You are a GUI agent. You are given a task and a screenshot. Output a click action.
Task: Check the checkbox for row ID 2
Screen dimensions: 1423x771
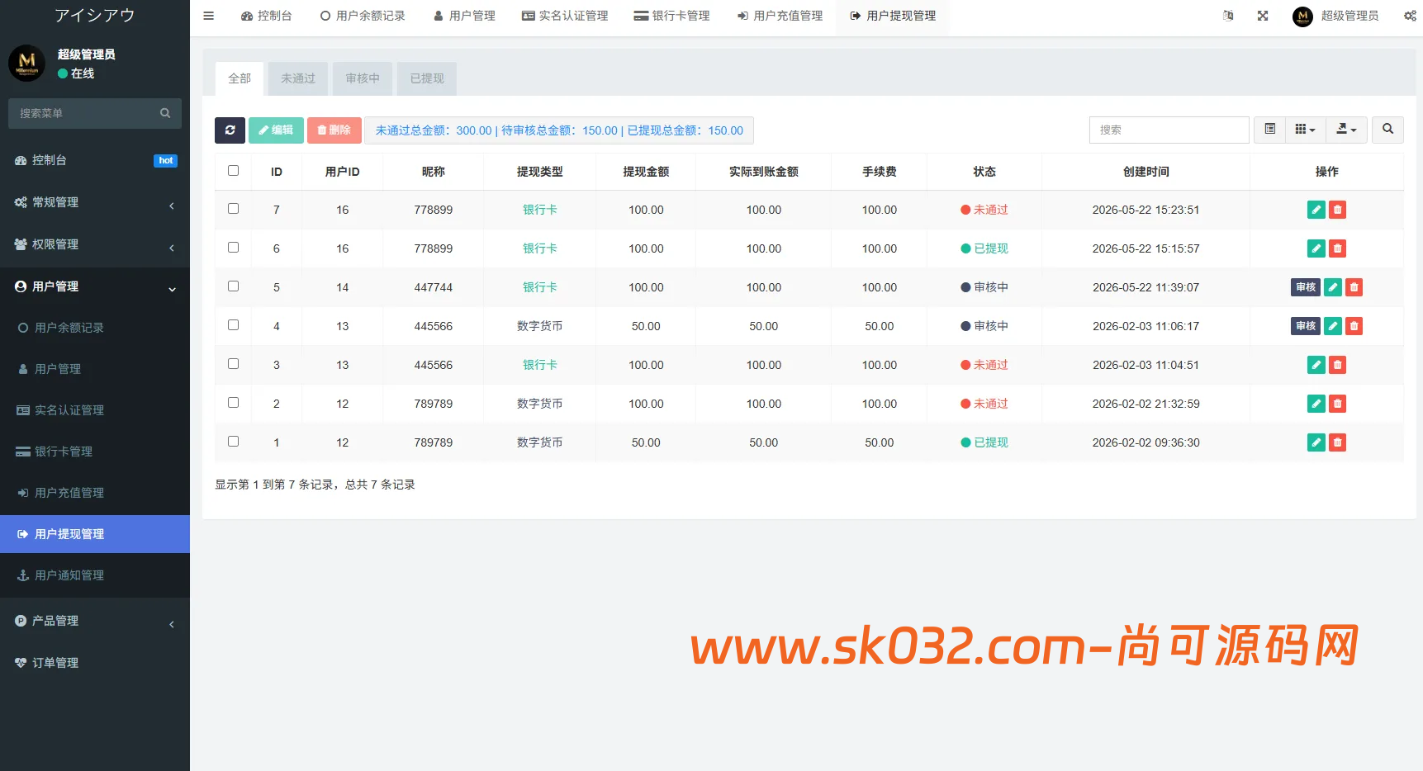pyautogui.click(x=233, y=403)
